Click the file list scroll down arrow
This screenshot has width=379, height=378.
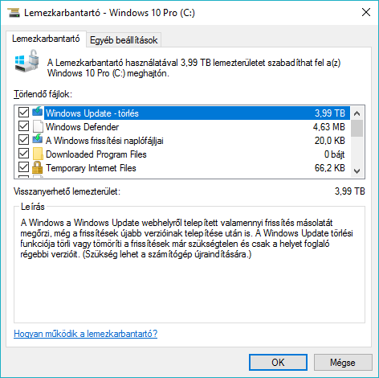click(x=357, y=171)
